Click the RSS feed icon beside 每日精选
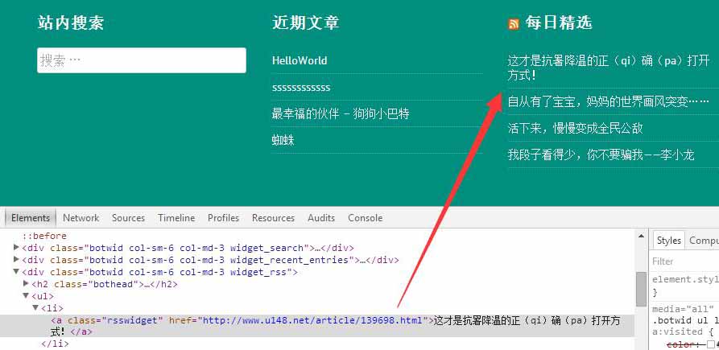Image resolution: width=719 pixels, height=350 pixels. (x=514, y=24)
